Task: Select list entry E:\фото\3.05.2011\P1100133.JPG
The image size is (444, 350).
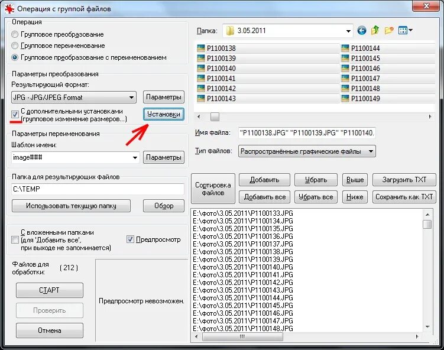Action: click(x=243, y=213)
